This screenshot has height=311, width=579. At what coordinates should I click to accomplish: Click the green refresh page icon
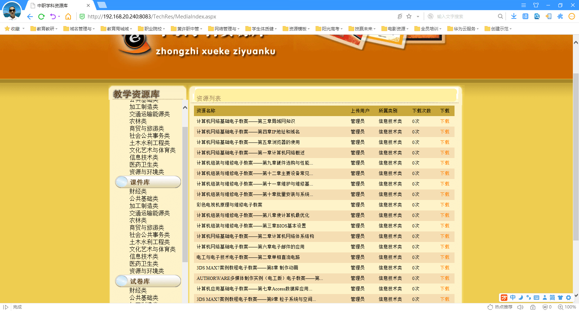tap(41, 17)
